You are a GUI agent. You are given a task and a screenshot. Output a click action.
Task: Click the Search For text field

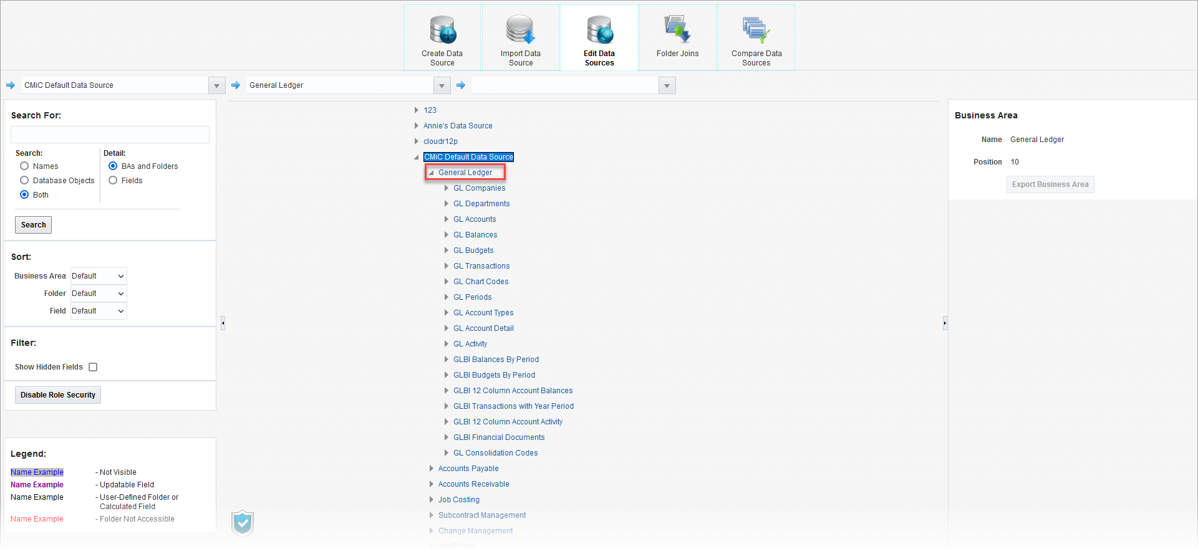point(110,135)
